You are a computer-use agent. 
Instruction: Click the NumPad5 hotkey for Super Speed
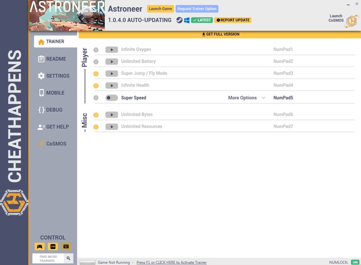pyautogui.click(x=283, y=98)
